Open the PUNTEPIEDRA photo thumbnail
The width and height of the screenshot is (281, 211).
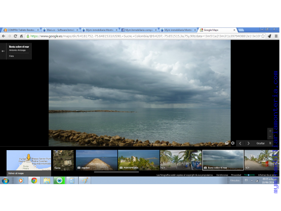click(x=139, y=160)
